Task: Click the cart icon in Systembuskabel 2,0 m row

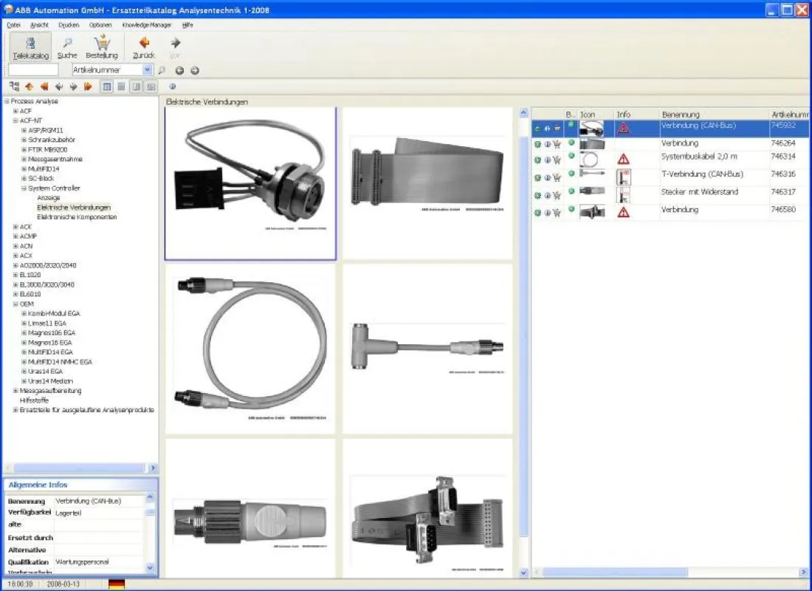Action: tap(557, 160)
